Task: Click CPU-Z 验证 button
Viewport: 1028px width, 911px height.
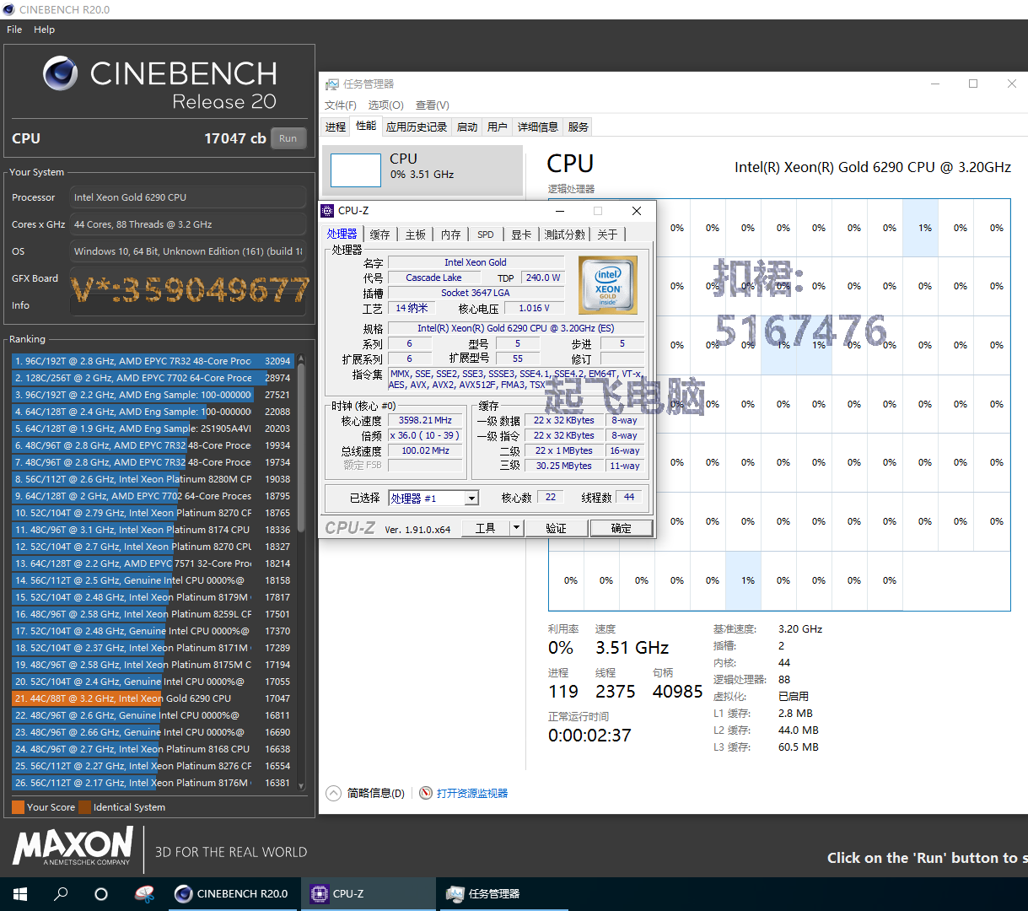Action: coord(557,528)
